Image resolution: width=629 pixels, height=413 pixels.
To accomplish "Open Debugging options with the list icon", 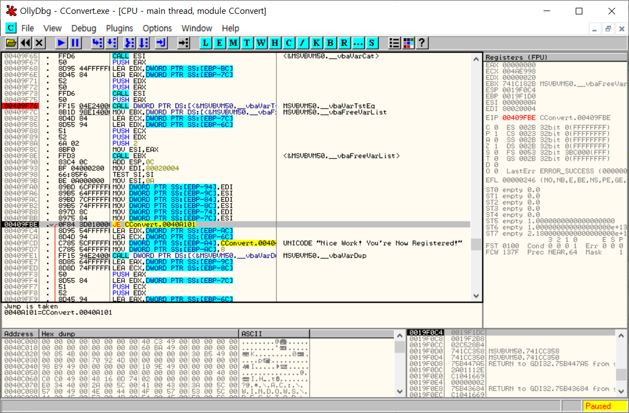I will (394, 43).
